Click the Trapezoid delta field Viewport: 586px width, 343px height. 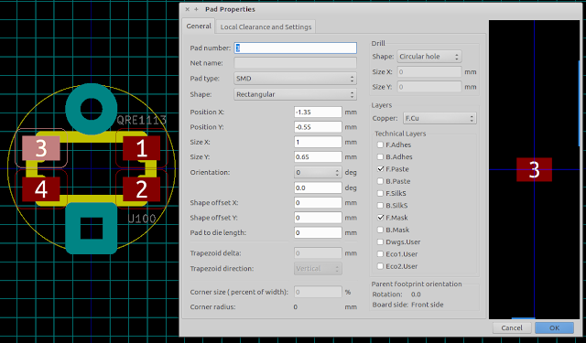[x=318, y=253]
